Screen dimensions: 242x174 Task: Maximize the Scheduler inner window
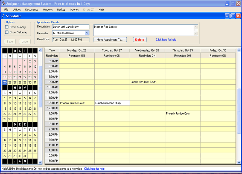pyautogui.click(x=233, y=16)
